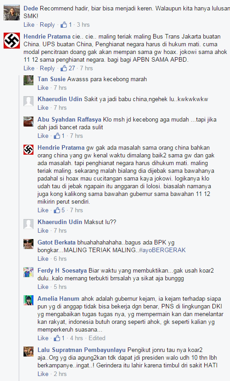Click like-count icon on Amelia Hanum's comment
The width and height of the screenshot is (230, 381).
click(x=57, y=338)
